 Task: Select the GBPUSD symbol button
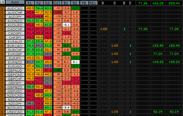15,91
